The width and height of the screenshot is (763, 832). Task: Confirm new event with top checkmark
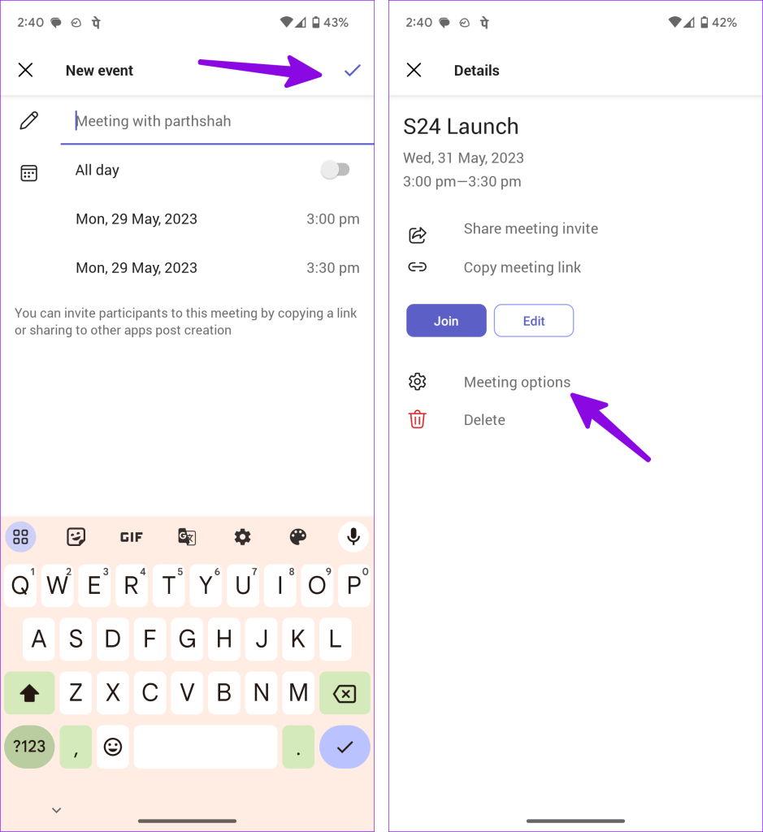click(353, 70)
